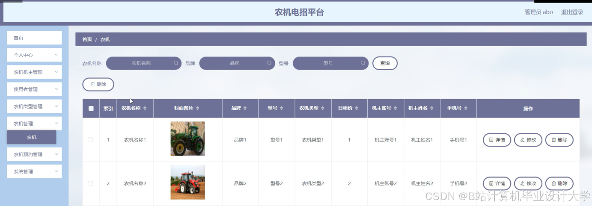Click the 机主姓名1 cell

click(422, 140)
